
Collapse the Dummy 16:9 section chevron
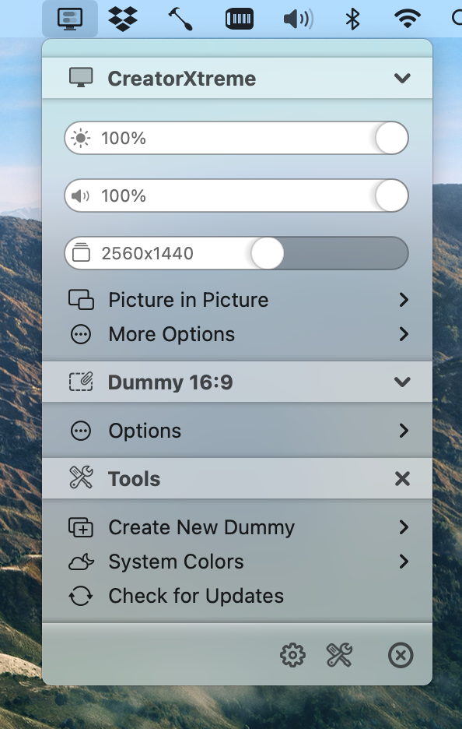click(x=402, y=382)
